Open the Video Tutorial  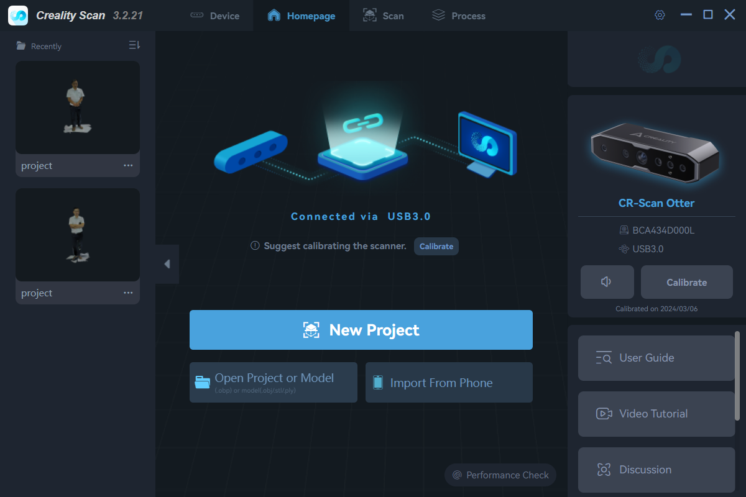click(656, 414)
